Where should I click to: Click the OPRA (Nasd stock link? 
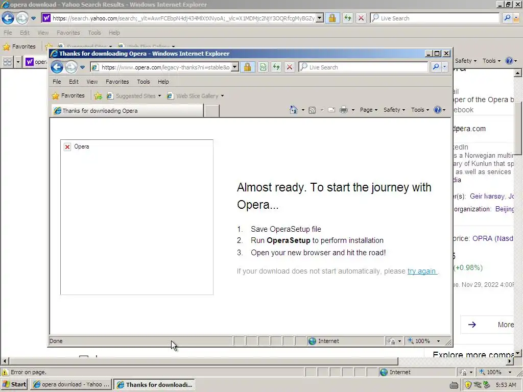(x=493, y=238)
